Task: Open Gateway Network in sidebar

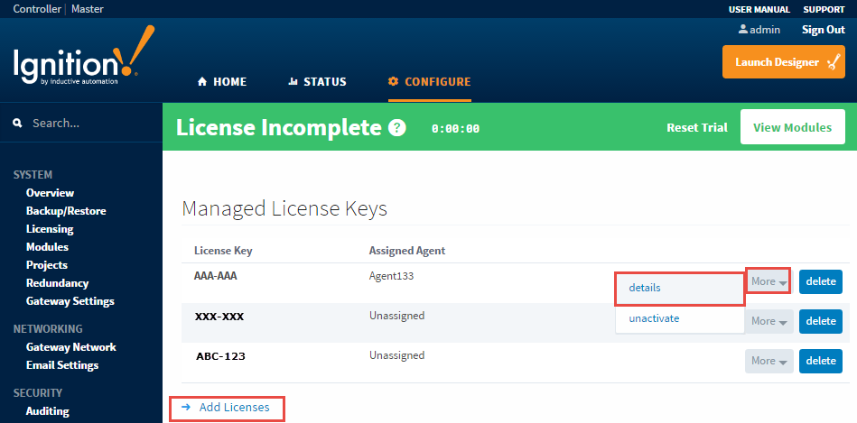Action: (70, 347)
